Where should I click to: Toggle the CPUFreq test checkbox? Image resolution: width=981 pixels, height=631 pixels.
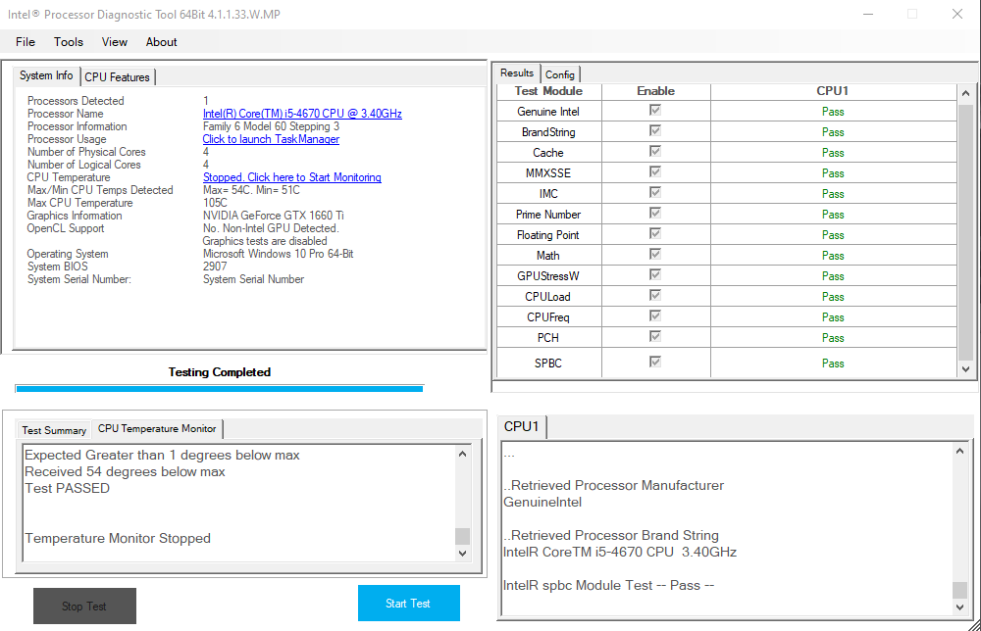(x=655, y=316)
